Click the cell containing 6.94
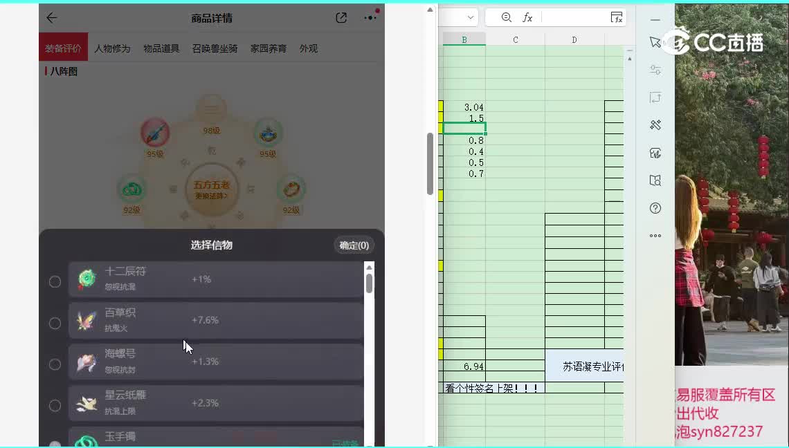This screenshot has width=789, height=448. (464, 366)
